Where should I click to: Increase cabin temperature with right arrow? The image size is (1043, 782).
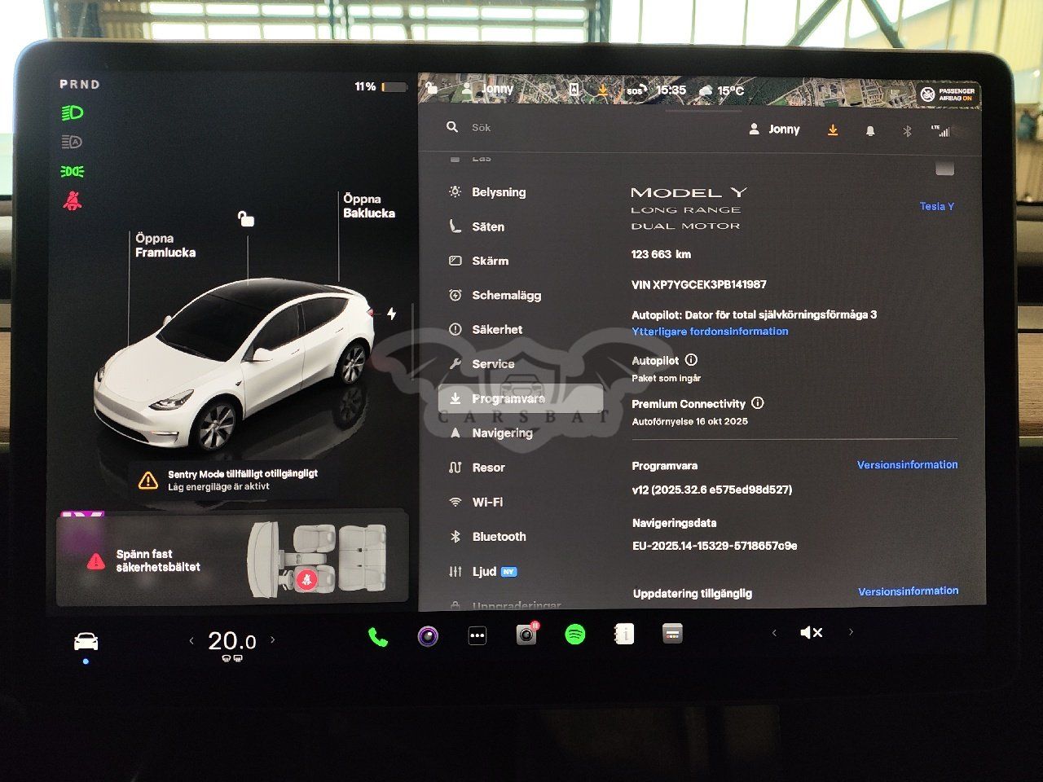tap(272, 640)
